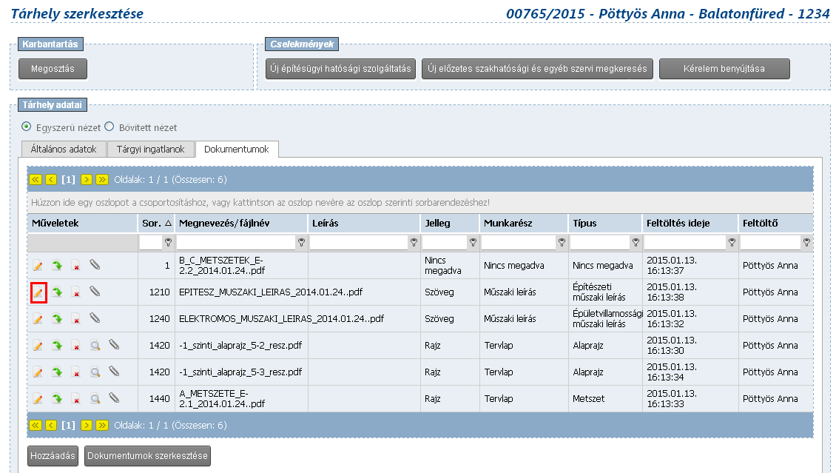Viewport: 836px width, 473px height.
Task: Go to next page in bottom pager
Action: click(x=87, y=426)
